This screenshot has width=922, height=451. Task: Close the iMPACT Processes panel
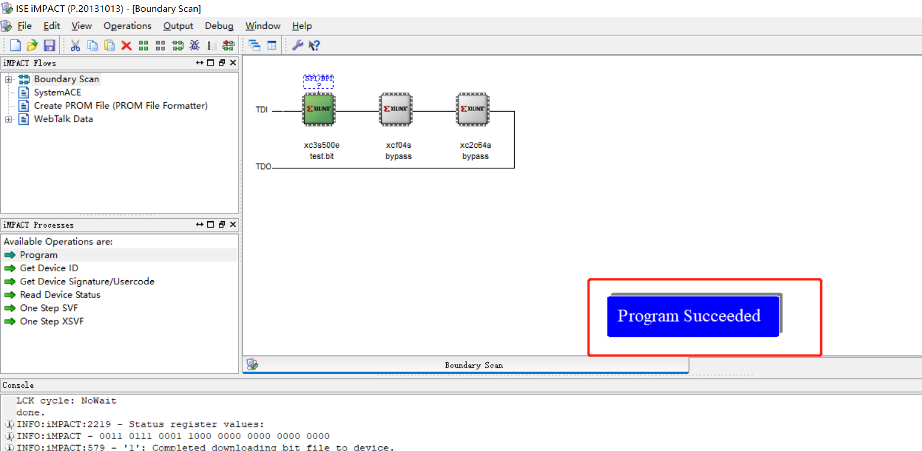(x=233, y=225)
